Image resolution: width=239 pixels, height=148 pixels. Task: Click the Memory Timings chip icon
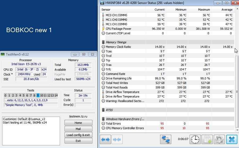pos(103,42)
